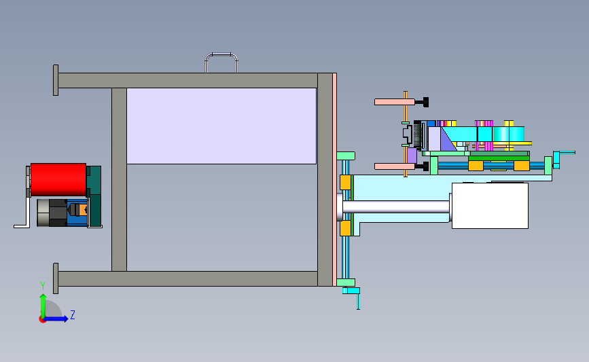
Task: Click the bottom-left flange plate of the frame
Action: tap(56, 278)
